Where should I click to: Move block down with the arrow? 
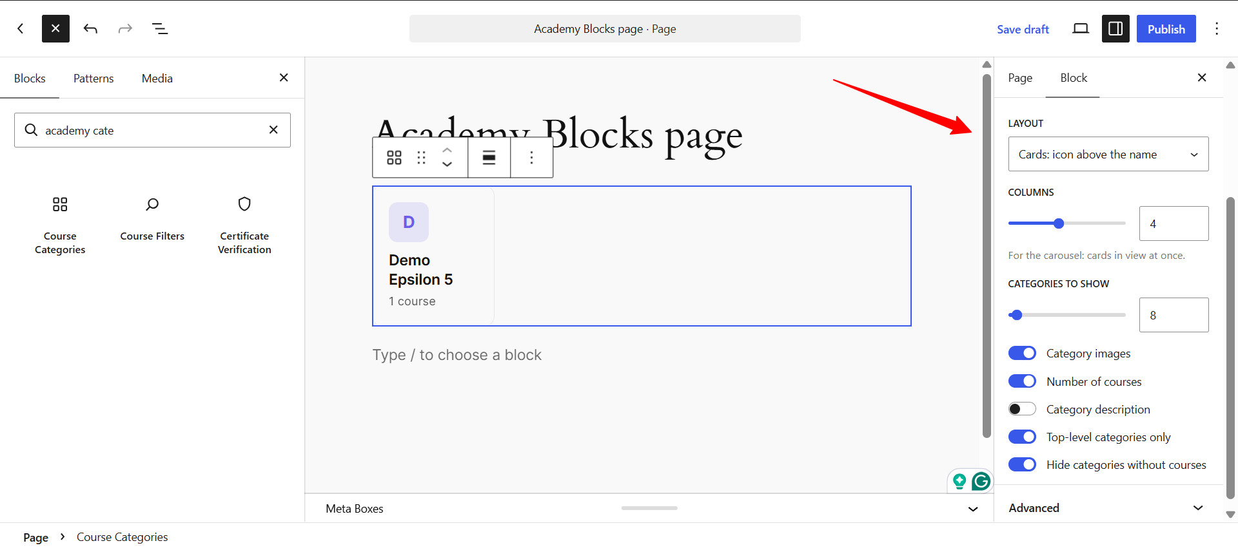(x=447, y=165)
